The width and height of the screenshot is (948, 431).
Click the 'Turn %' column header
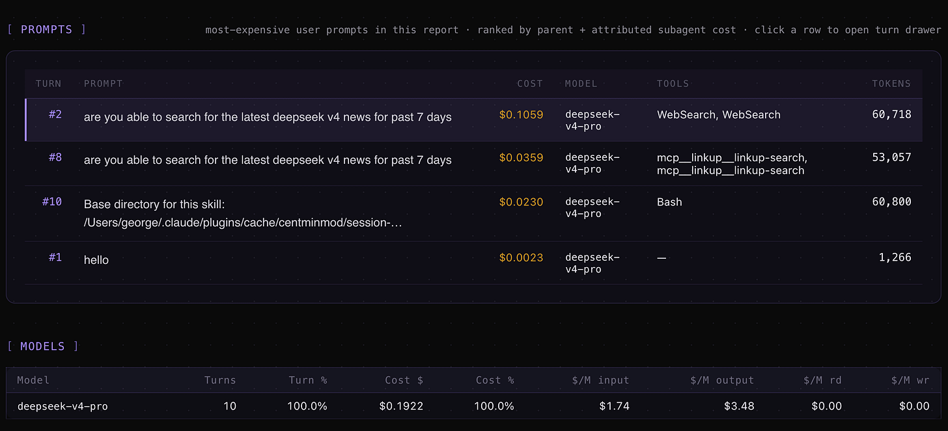pos(308,380)
